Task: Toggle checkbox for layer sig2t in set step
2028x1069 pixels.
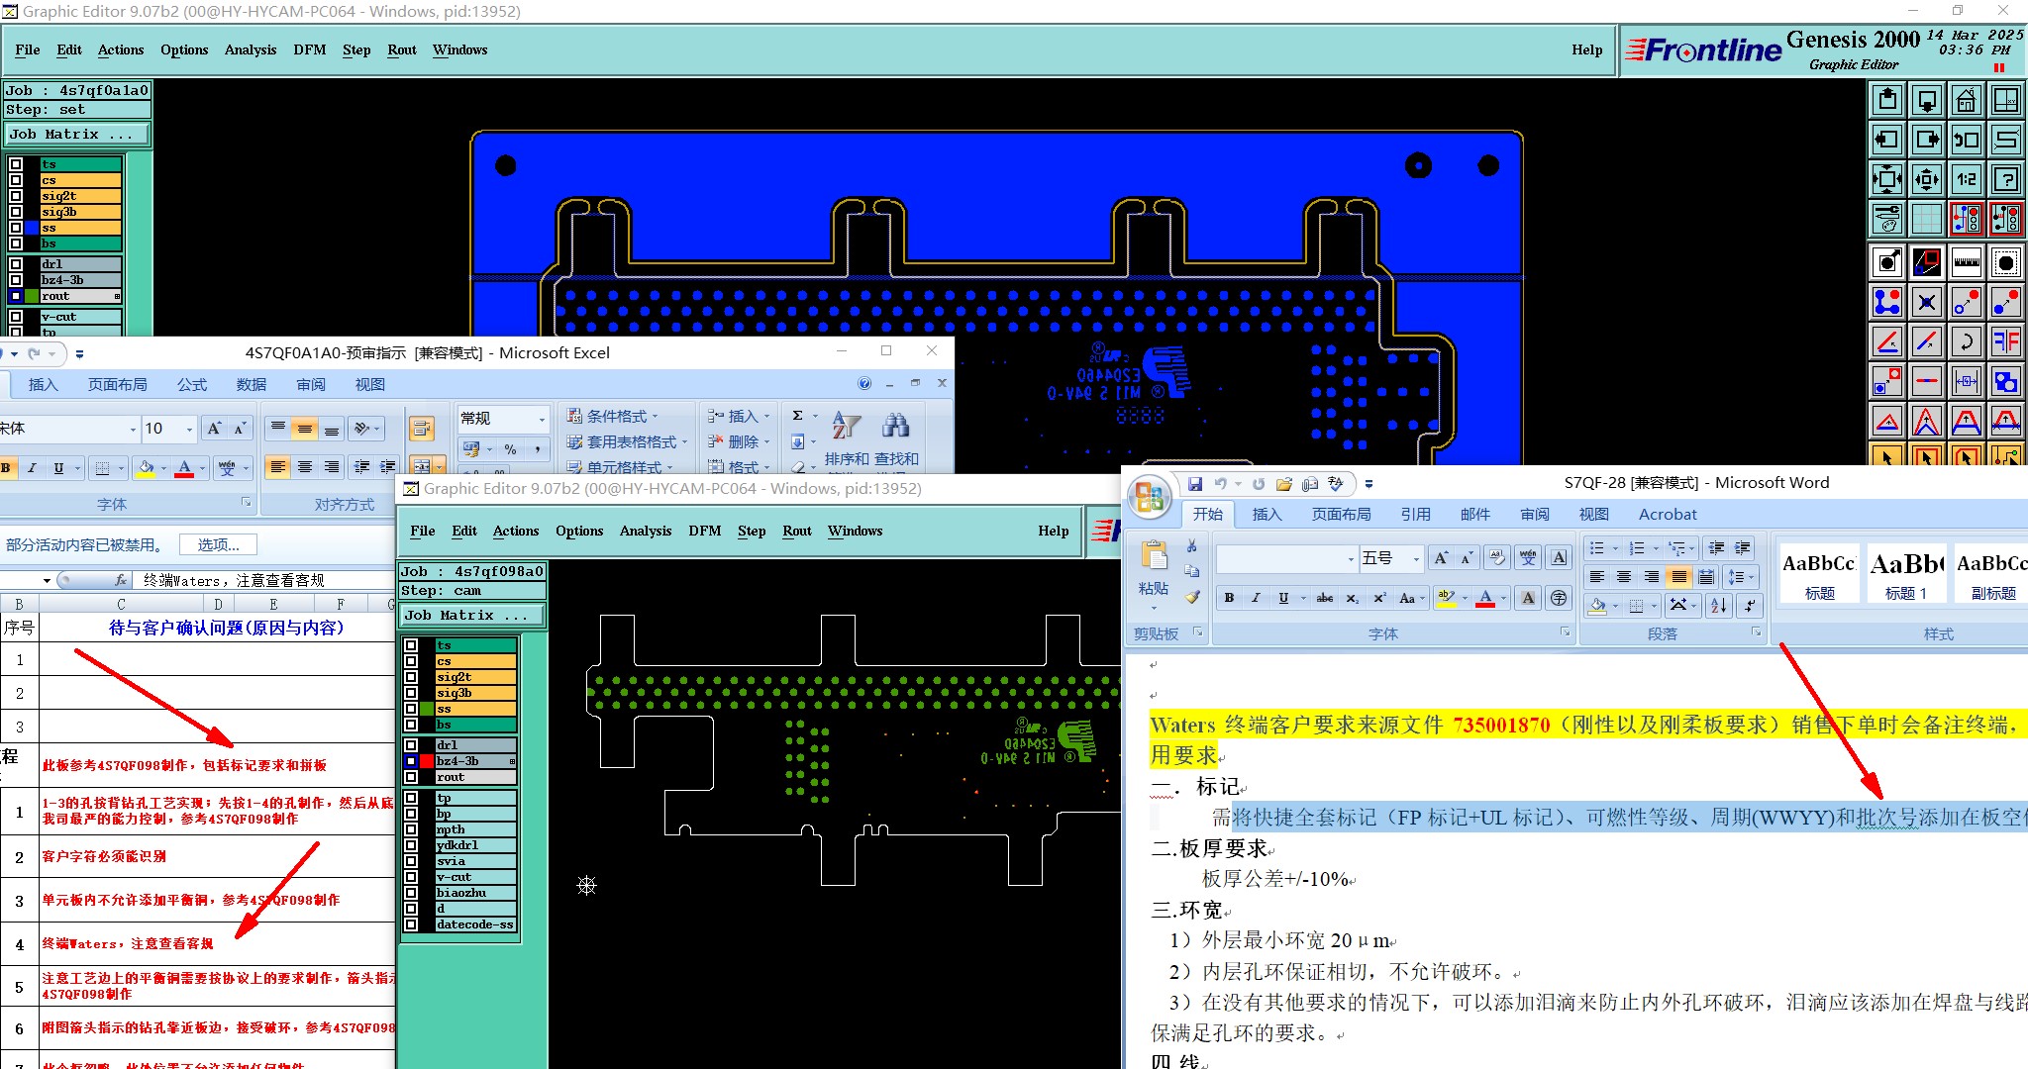Action: [x=16, y=196]
